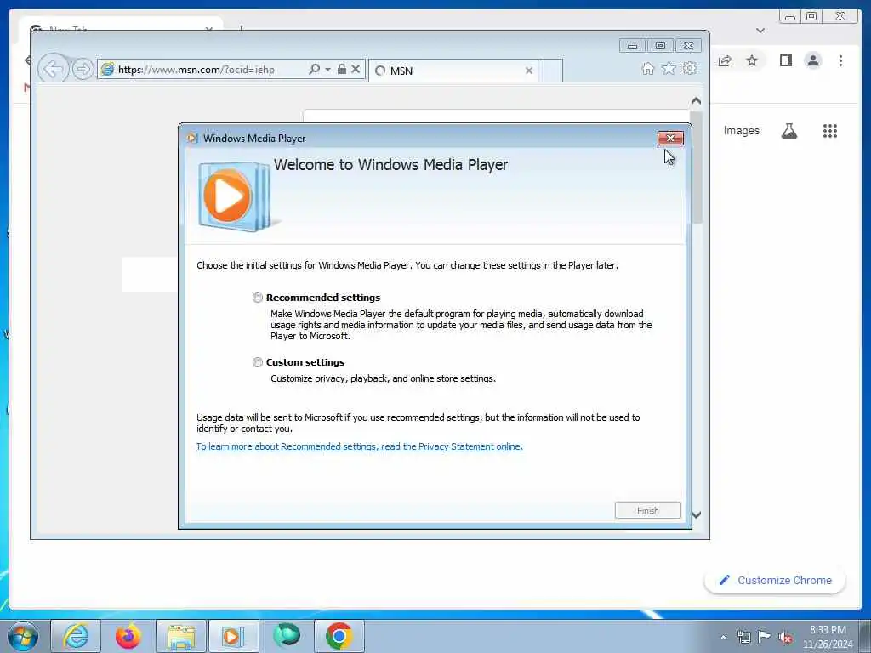The image size is (871, 653).
Task: Click the IE scrollbar down arrow
Action: [x=696, y=514]
